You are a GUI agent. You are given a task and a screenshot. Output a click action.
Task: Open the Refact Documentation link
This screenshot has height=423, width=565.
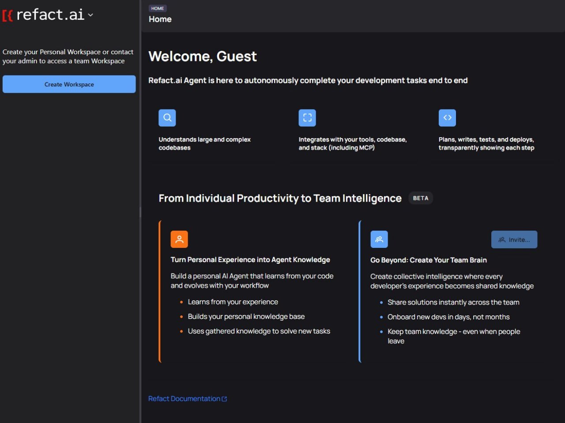click(188, 399)
